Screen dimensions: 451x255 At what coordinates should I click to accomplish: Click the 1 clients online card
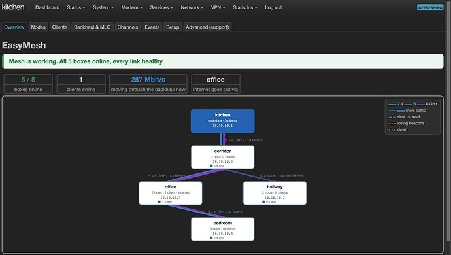(x=81, y=84)
